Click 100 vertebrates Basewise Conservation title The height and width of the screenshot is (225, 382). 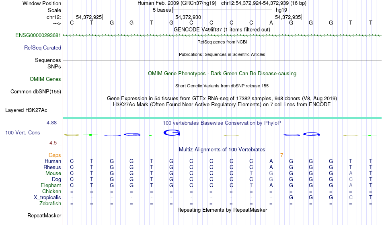(222, 123)
